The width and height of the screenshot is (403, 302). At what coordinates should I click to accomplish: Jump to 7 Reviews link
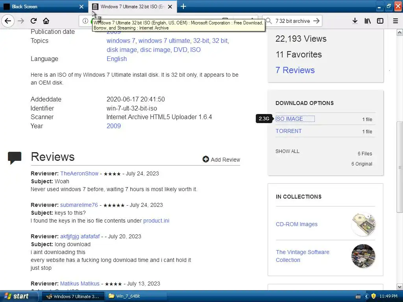point(295,70)
